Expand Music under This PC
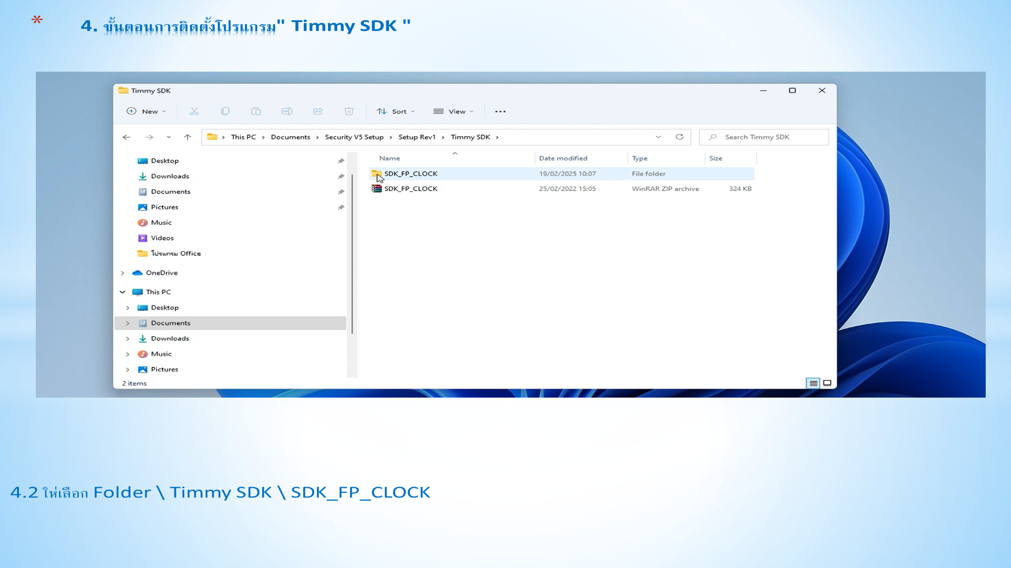Screen dimensions: 1011x568 coord(127,354)
